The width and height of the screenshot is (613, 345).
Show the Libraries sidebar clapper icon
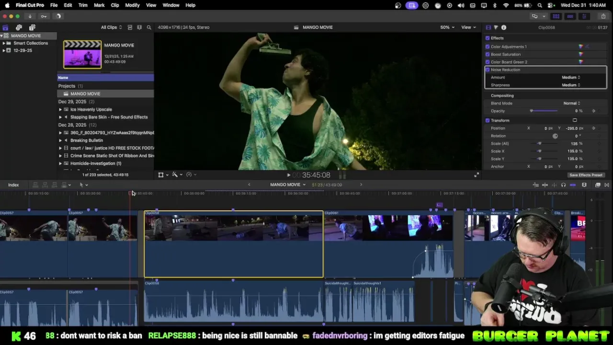click(5, 27)
